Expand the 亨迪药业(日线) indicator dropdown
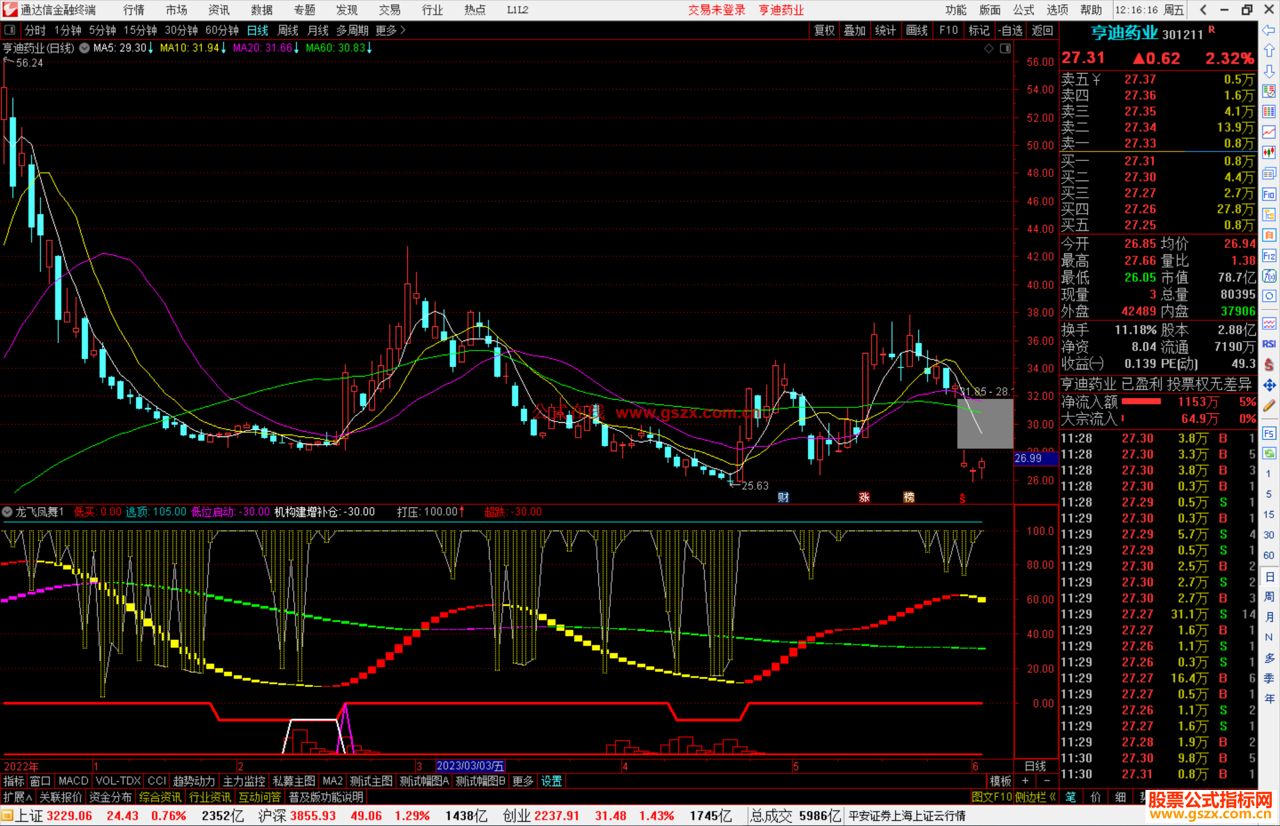 [x=84, y=48]
